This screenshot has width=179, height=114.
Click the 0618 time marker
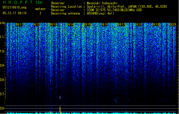pyautogui.click(x=139, y=25)
